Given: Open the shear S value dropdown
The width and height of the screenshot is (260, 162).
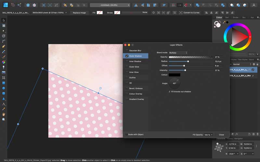Looking at the screenshot, I should pos(253,154).
